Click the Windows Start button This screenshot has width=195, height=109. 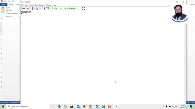click(x=3, y=107)
